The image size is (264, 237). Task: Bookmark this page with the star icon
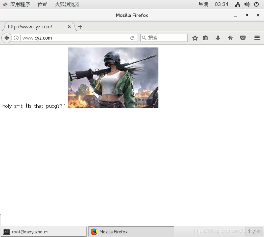click(x=195, y=38)
